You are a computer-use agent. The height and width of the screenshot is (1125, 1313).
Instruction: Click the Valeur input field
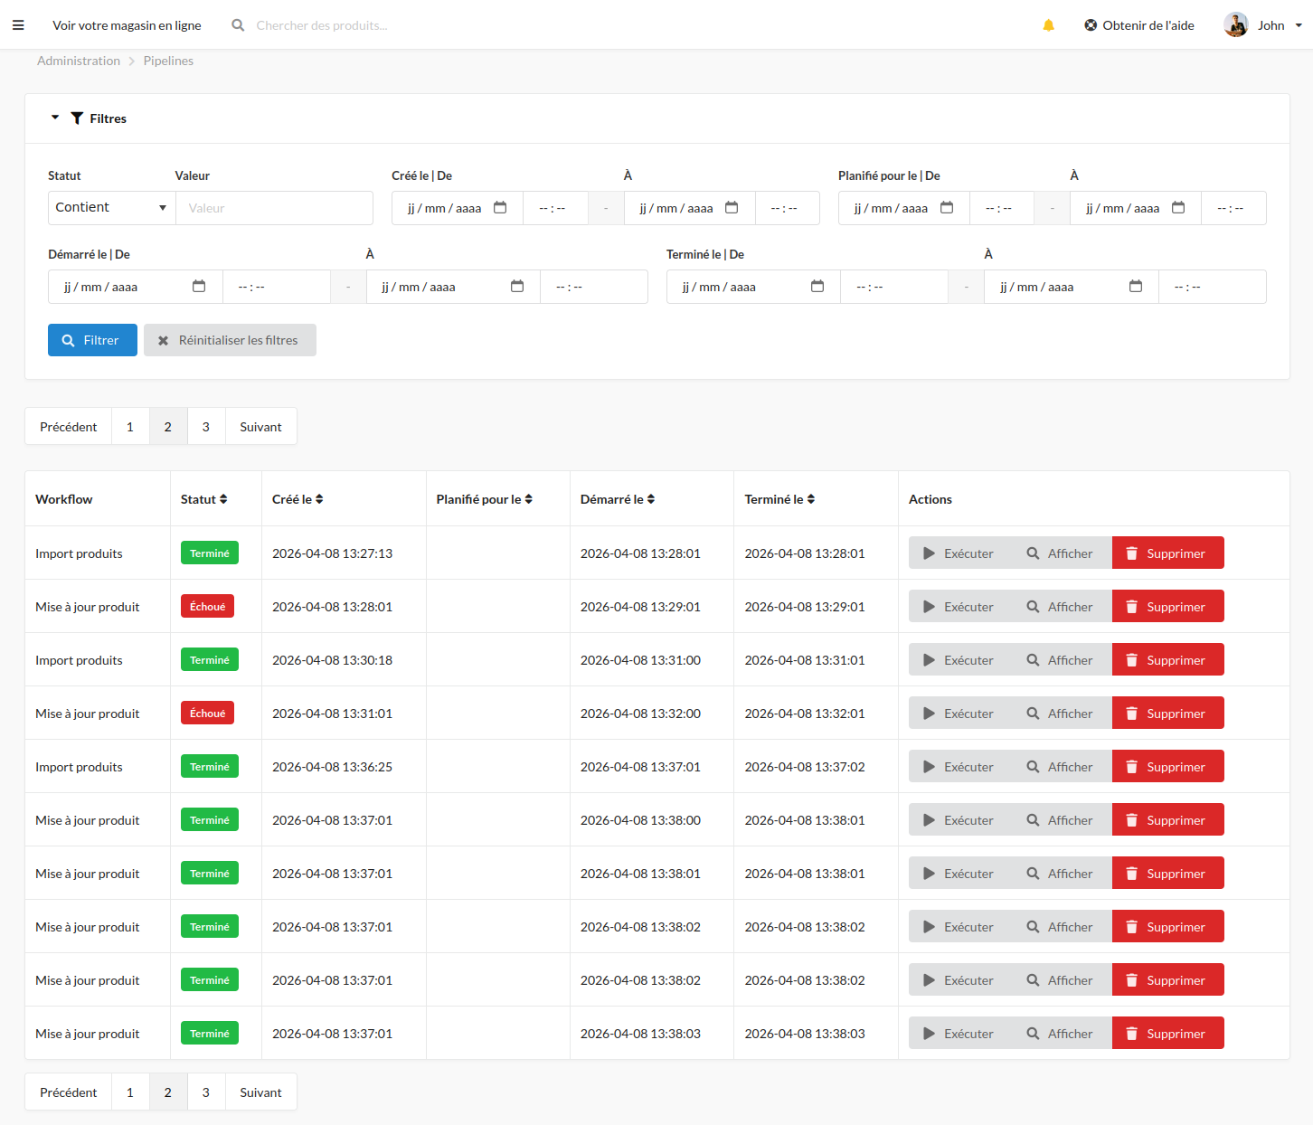click(x=274, y=207)
